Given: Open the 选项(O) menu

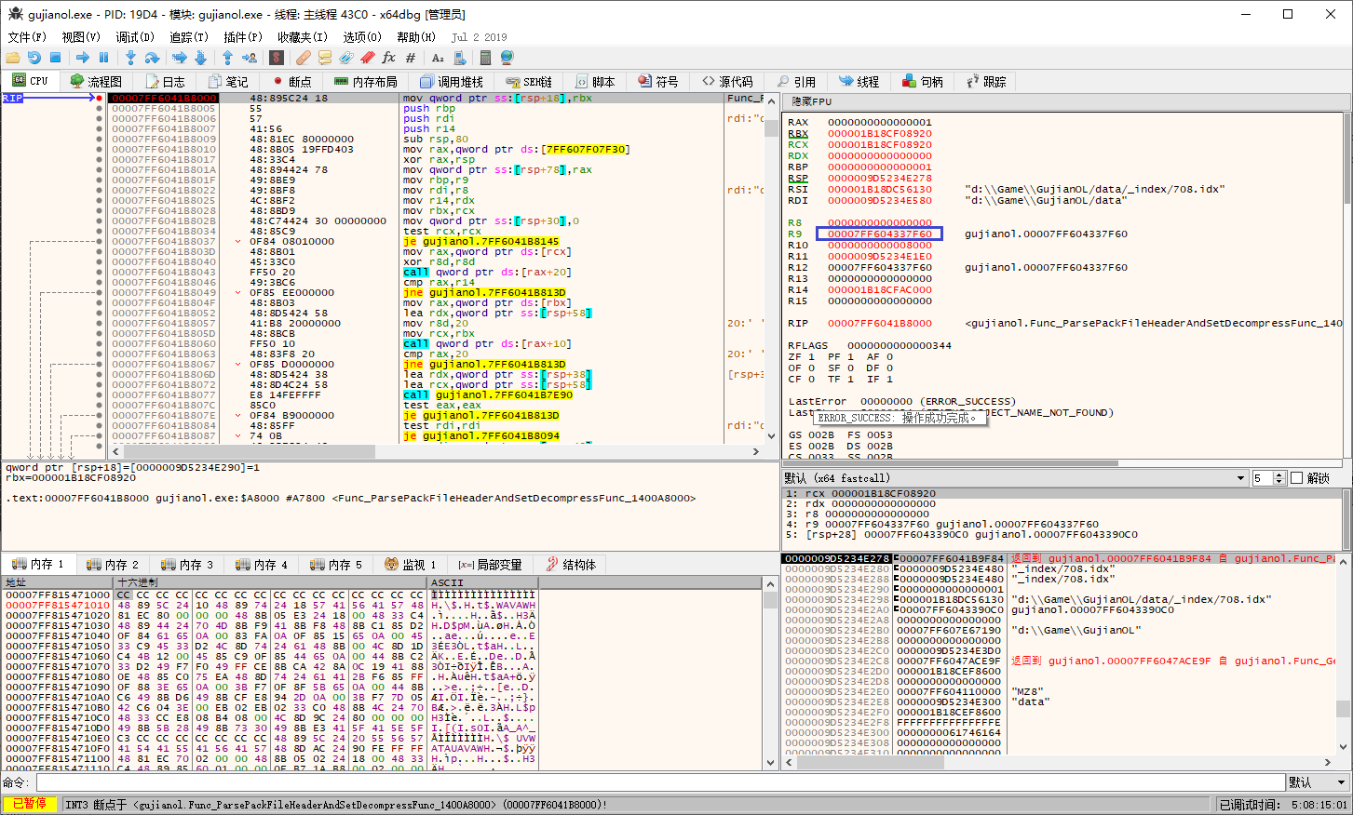Looking at the screenshot, I should (362, 37).
